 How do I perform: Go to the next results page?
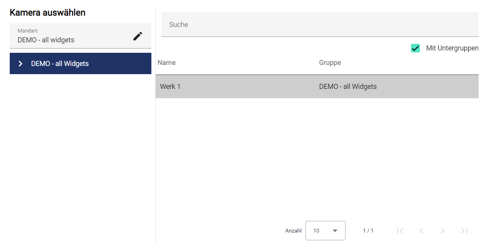pyautogui.click(x=442, y=231)
